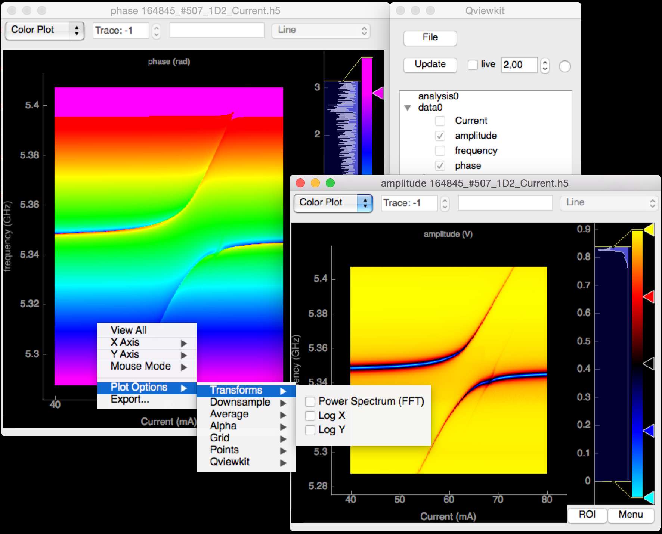The height and width of the screenshot is (534, 662).
Task: Enable Power Spectrum (FFT) transform
Action: (x=310, y=401)
